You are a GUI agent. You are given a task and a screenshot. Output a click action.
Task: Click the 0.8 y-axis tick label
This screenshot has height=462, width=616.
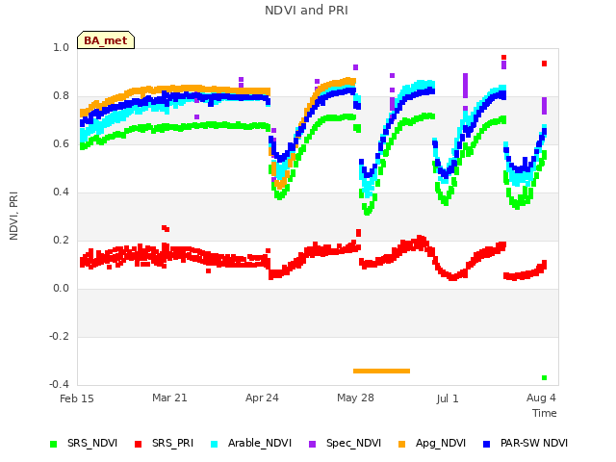(61, 96)
